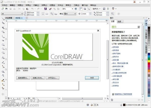The width and height of the screenshot is (151, 108).
Task: Click the home icon in hints docker
Action: point(112,100)
